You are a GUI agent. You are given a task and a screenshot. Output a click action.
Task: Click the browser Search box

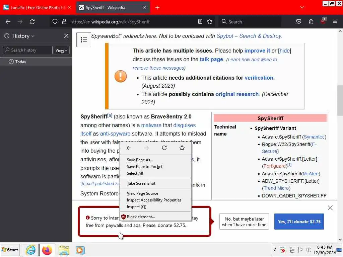(249, 22)
